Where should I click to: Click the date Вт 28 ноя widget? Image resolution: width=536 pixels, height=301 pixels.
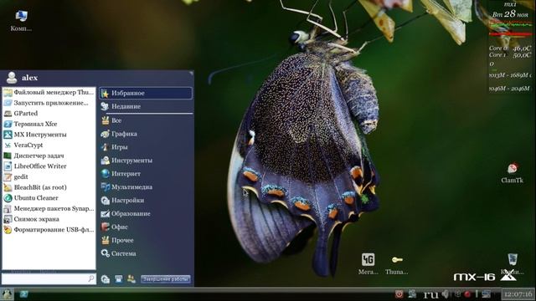click(x=510, y=14)
